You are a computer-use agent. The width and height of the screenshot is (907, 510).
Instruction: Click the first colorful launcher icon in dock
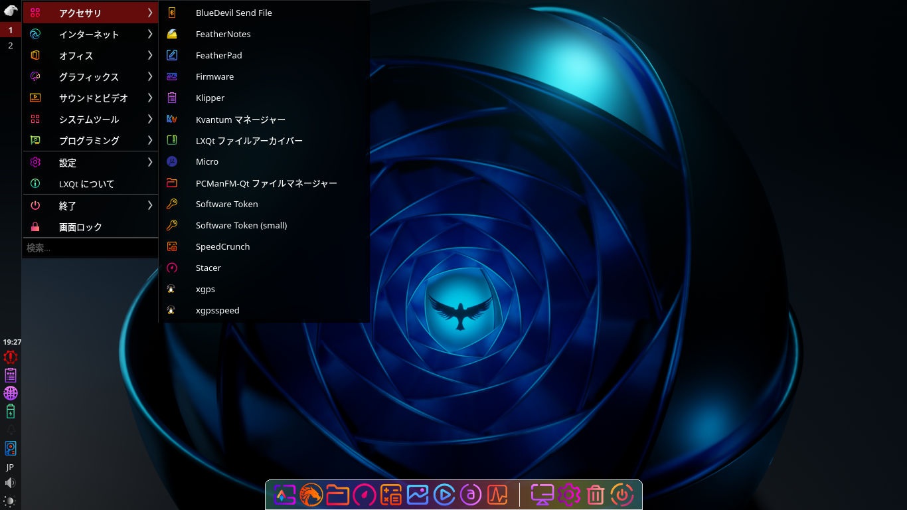tap(285, 495)
